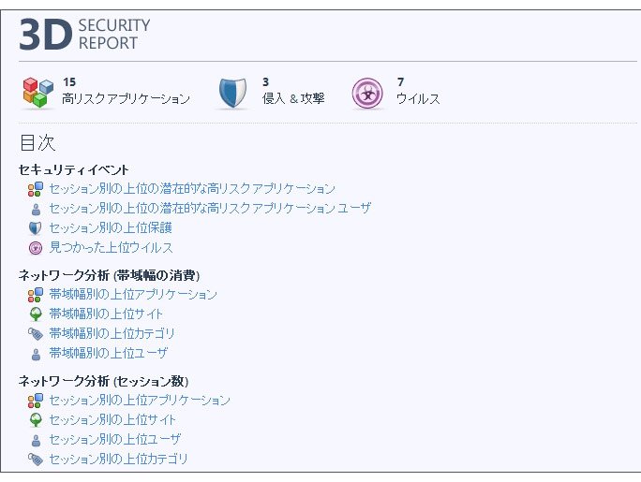Open セッション別の上位保護 link
The image size is (641, 482).
click(111, 227)
